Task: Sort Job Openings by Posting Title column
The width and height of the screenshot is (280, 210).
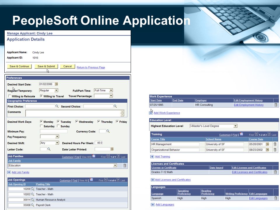Action: click(43, 184)
